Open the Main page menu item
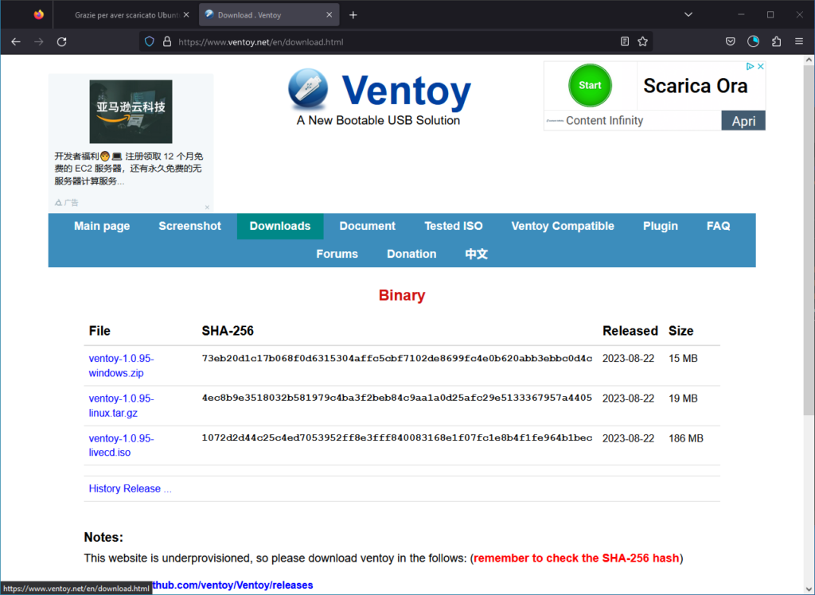 102,226
